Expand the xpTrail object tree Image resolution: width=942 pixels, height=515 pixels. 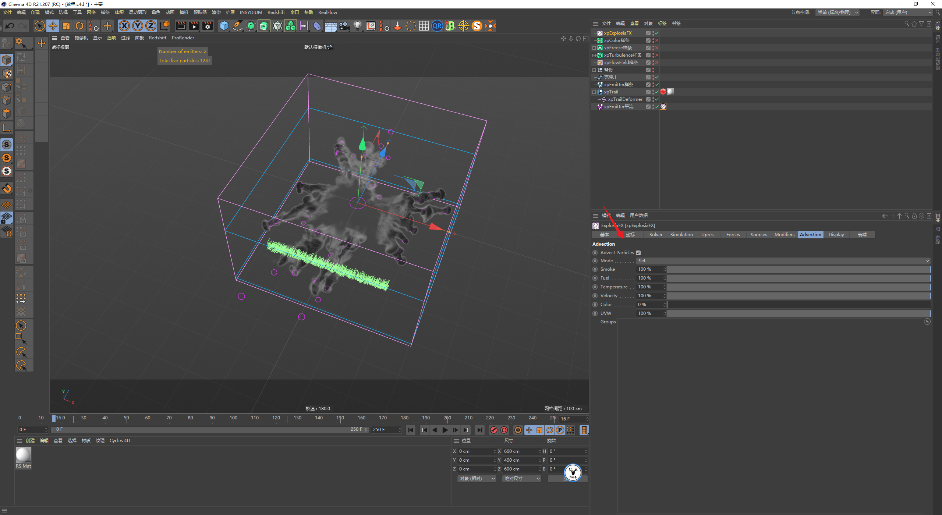[594, 92]
